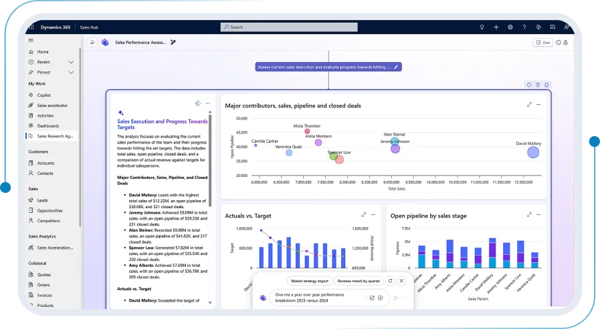This screenshot has width=600, height=329.
Task: Open the send options dropdown arrow
Action: point(403,298)
